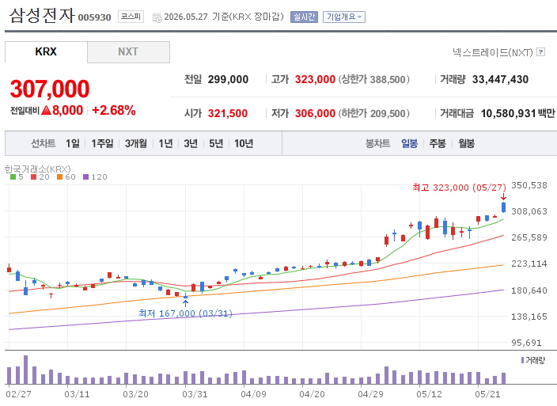The width and height of the screenshot is (557, 406).
Task: Click the tallest volume bar near 02/27
Action: coord(25,370)
